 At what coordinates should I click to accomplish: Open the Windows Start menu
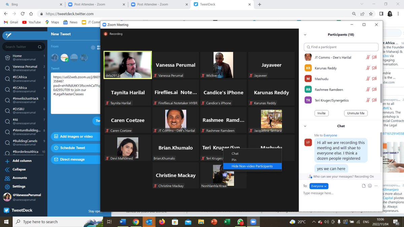pos(6,222)
